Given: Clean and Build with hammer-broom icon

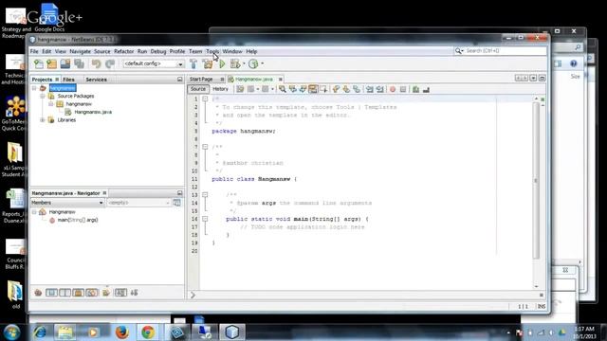Looking at the screenshot, I should pyautogui.click(x=208, y=63).
